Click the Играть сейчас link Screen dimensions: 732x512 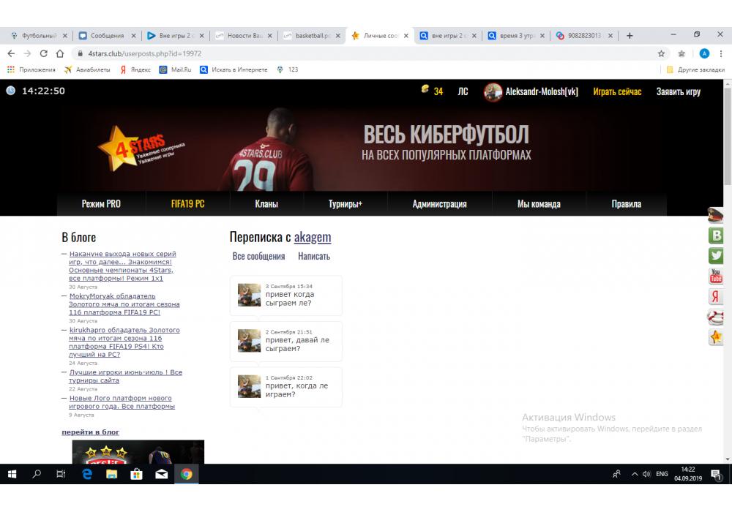point(617,91)
